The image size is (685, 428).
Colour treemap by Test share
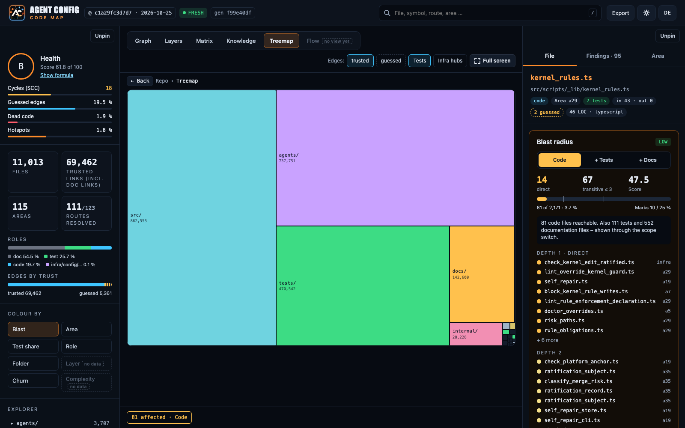(33, 346)
